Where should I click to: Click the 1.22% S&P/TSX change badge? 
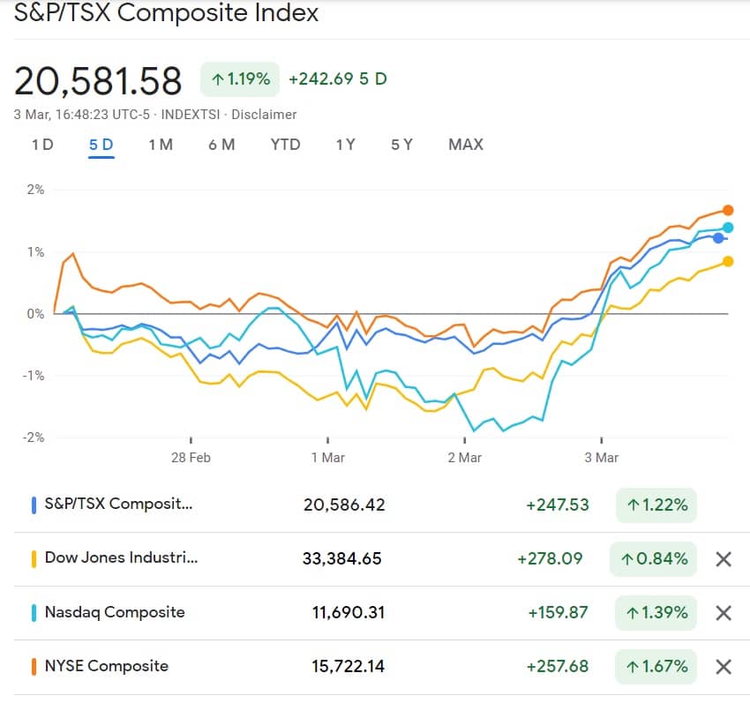(x=656, y=505)
